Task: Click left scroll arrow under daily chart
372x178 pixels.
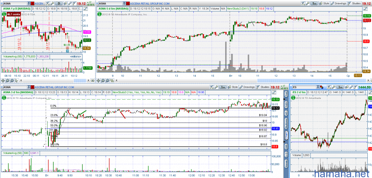Action: point(21,80)
